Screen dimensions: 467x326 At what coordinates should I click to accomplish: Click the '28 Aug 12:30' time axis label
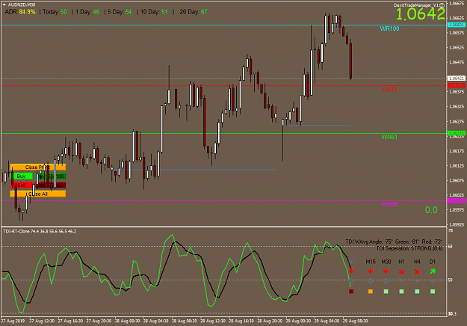[x=213, y=321]
